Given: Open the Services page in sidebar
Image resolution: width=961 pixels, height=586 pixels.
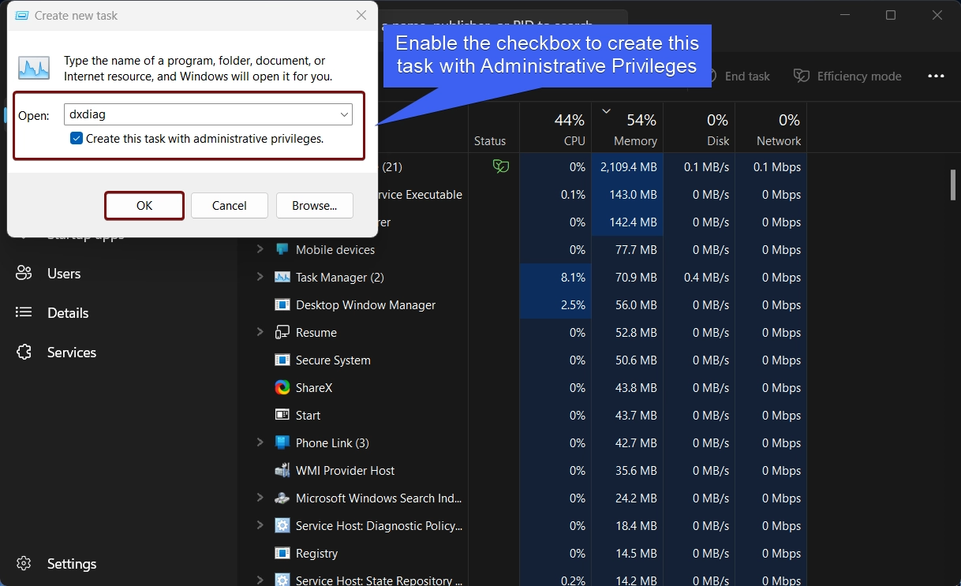Looking at the screenshot, I should point(72,353).
